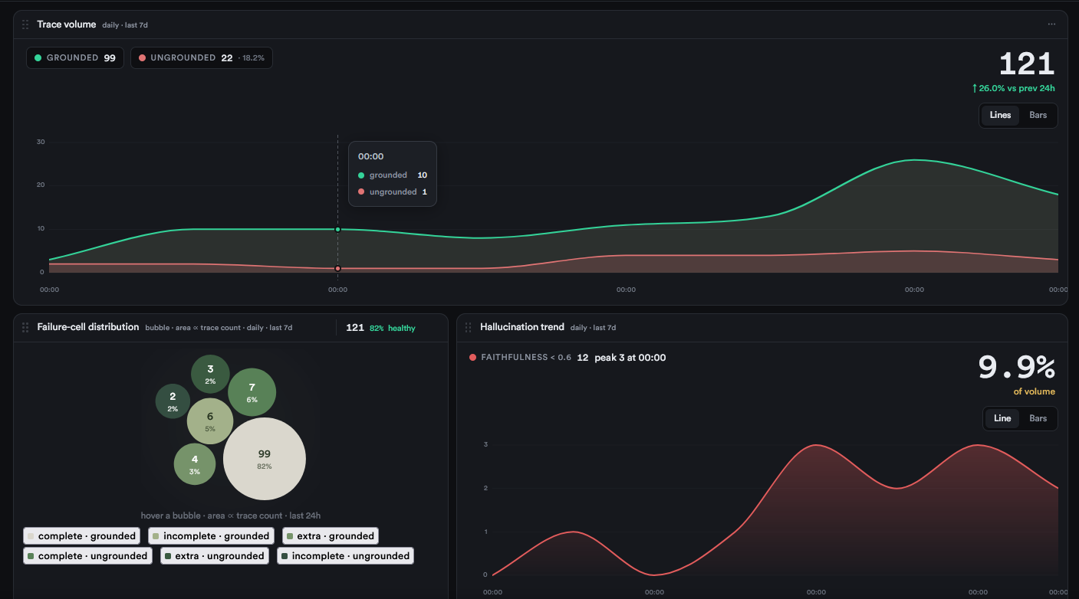Toggle the complete · ungrounded legend chip
1079x599 pixels.
pyautogui.click(x=87, y=556)
